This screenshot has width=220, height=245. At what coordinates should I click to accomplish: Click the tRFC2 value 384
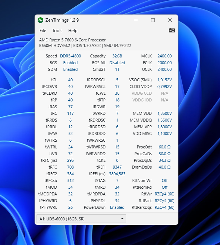70,174
